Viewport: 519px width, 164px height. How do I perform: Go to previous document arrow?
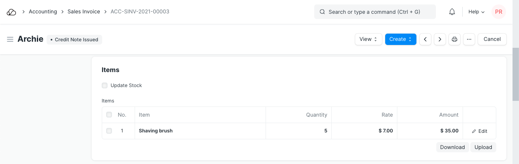(x=425, y=39)
